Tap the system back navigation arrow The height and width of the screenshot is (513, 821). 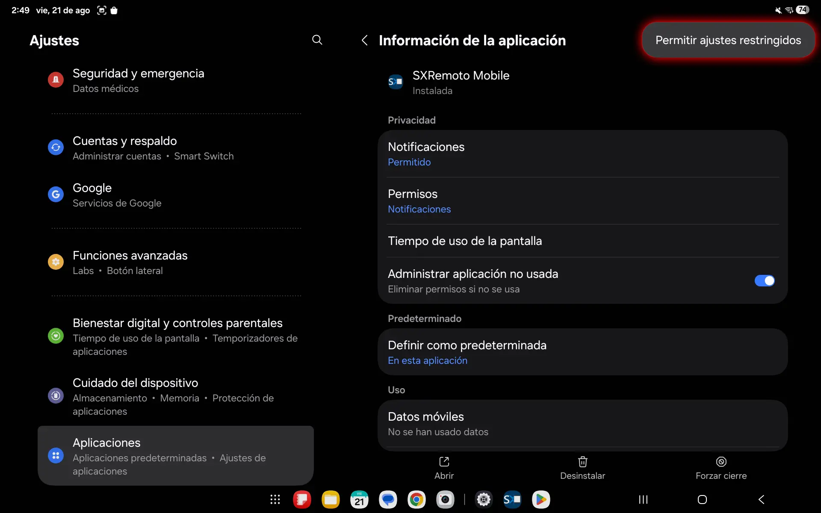pyautogui.click(x=761, y=499)
